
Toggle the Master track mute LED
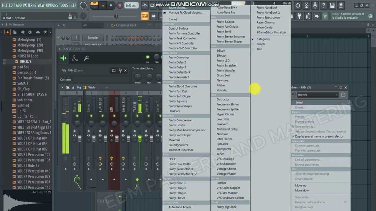click(77, 116)
